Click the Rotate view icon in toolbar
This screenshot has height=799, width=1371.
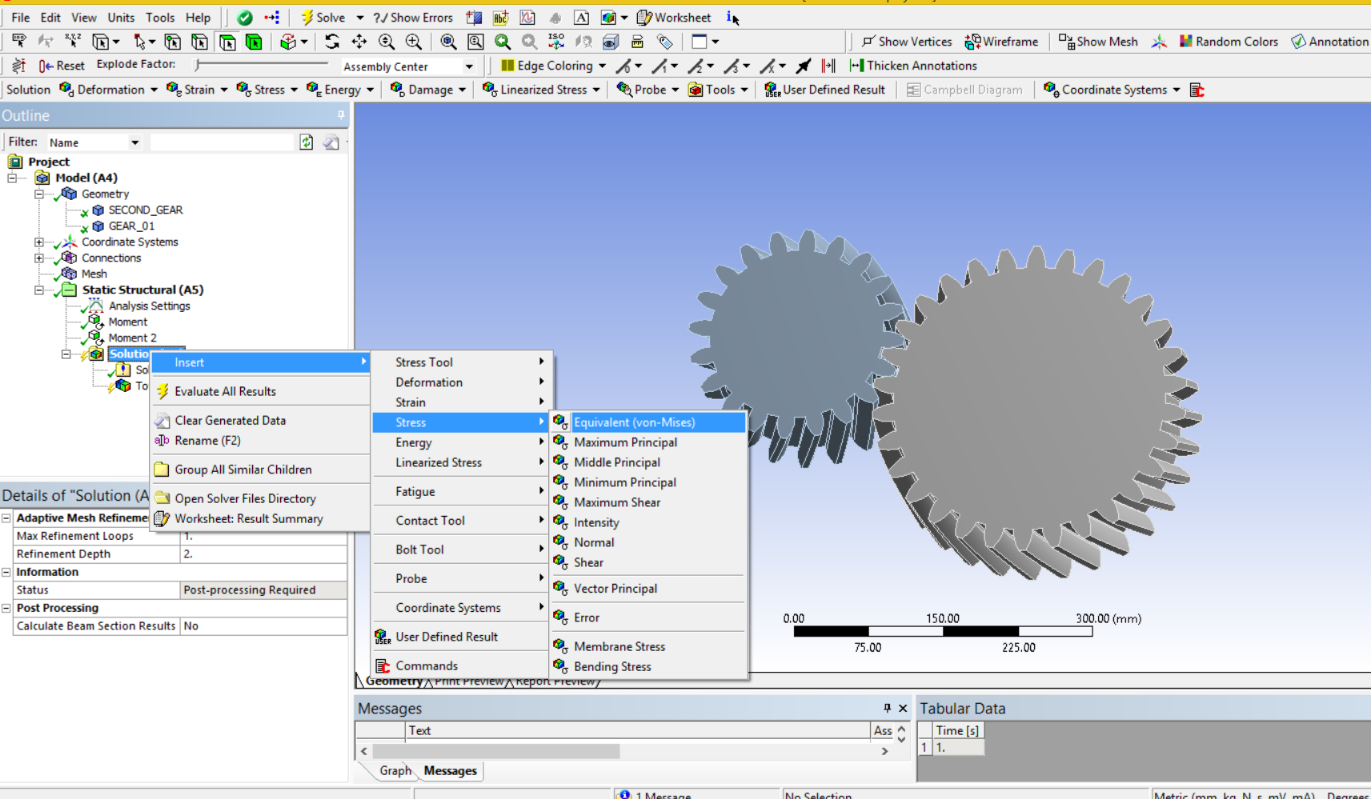331,42
